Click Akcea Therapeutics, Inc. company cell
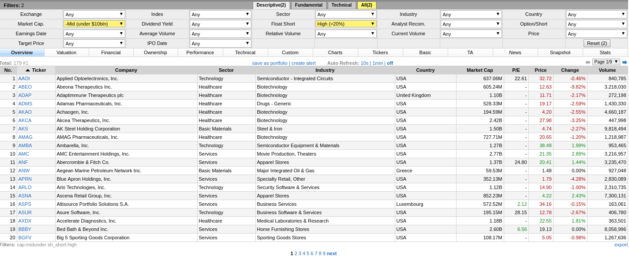The height and width of the screenshot is (275, 629). point(126,120)
